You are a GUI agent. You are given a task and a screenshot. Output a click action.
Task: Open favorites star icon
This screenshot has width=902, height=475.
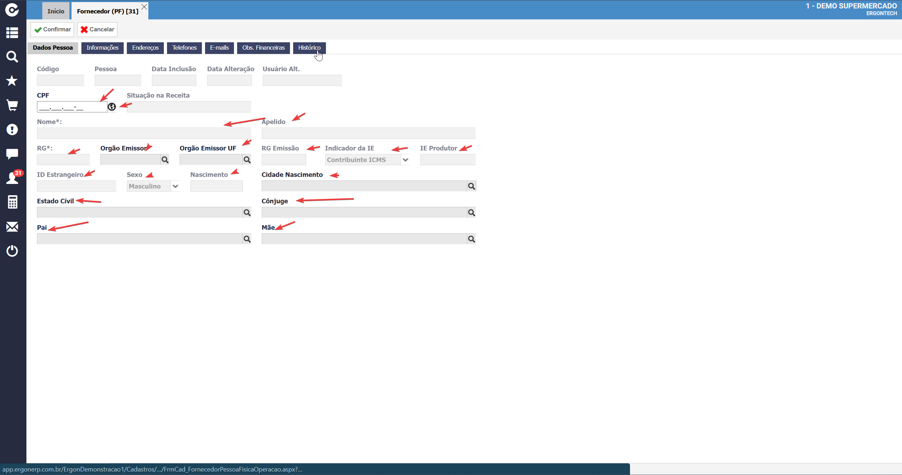[12, 81]
